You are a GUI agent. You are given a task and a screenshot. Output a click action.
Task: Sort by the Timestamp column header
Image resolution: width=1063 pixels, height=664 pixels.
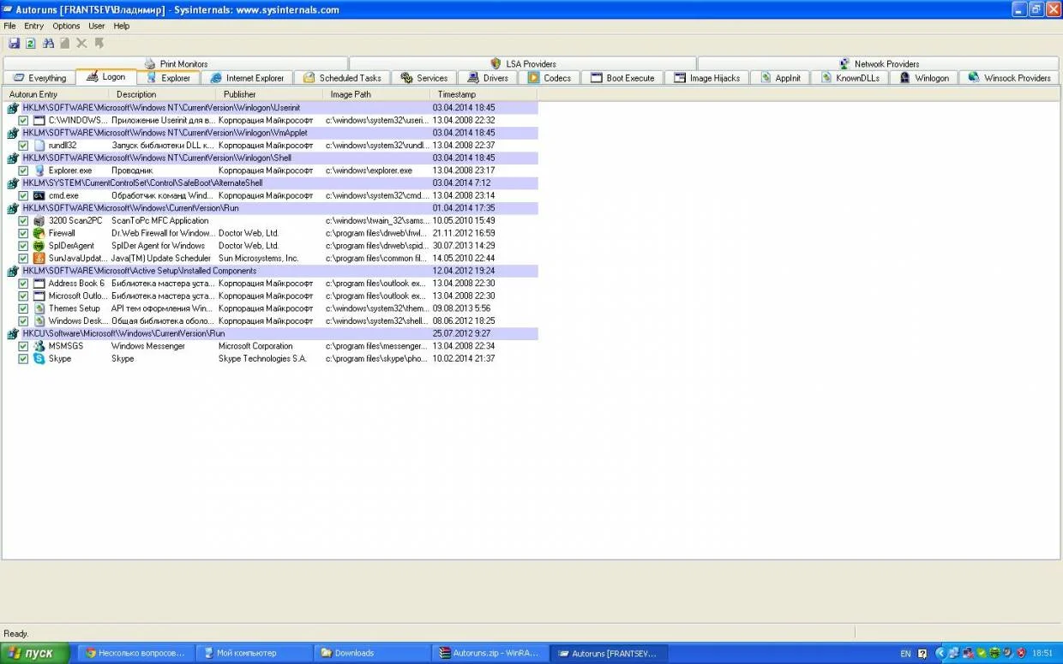(484, 94)
